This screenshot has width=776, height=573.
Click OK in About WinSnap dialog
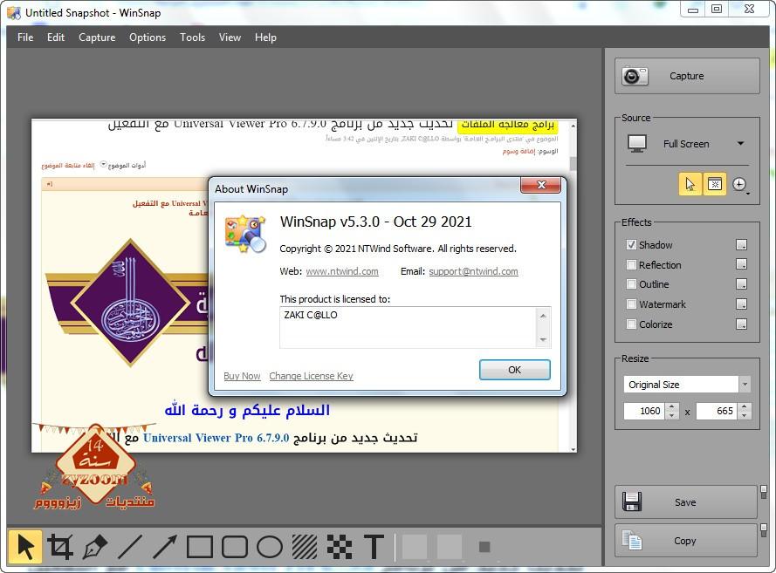coord(515,370)
